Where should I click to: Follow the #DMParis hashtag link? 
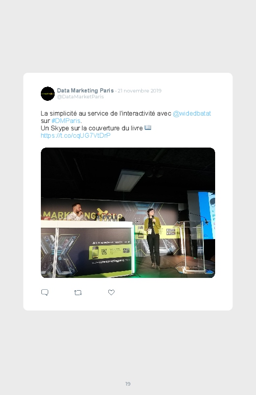pyautogui.click(x=66, y=121)
